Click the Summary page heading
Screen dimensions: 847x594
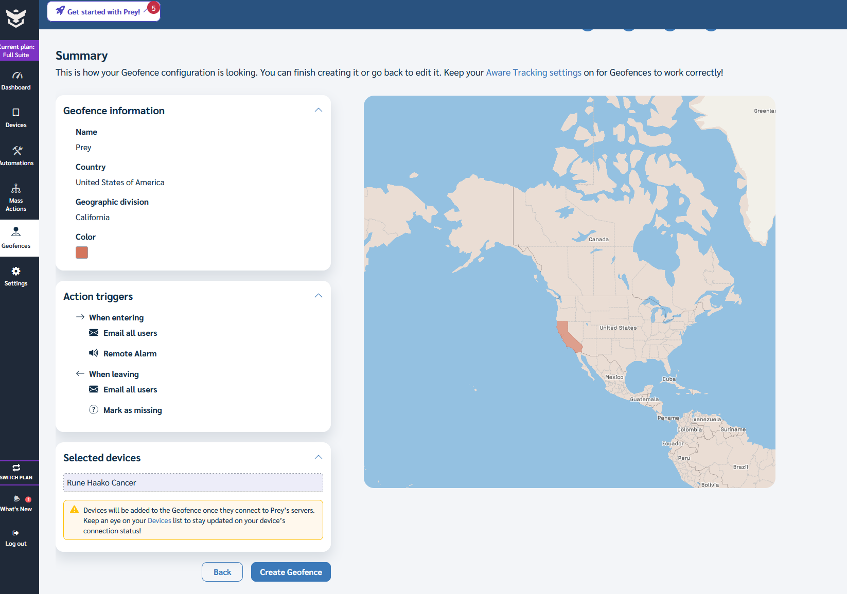[x=81, y=55]
